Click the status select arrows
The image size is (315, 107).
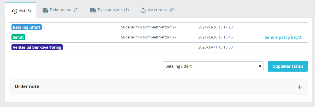(x=260, y=66)
